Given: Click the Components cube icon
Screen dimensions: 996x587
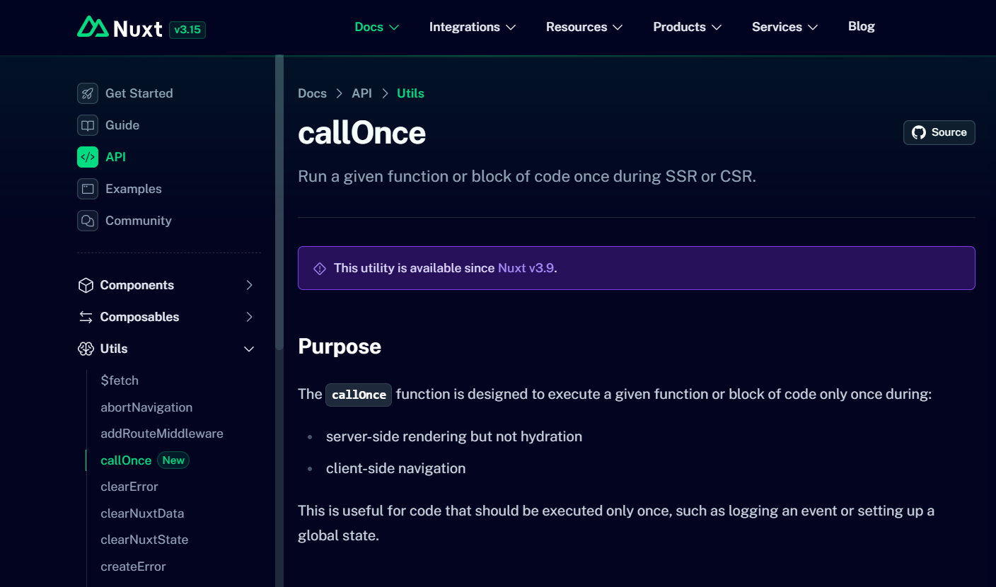Looking at the screenshot, I should (x=86, y=285).
